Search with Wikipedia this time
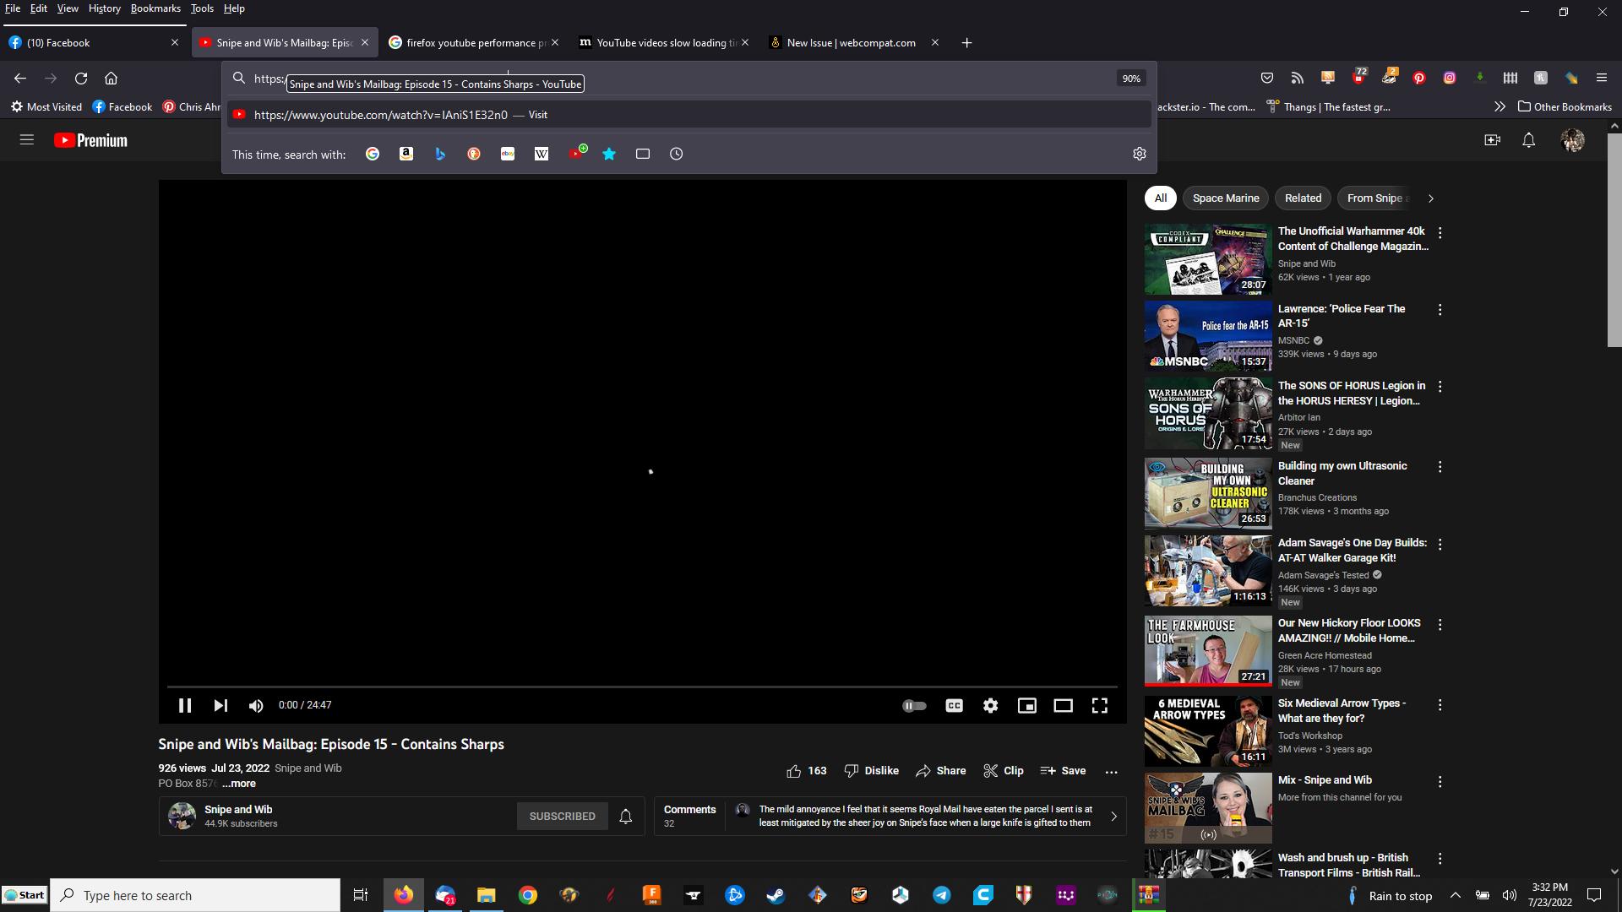1622x912 pixels. [542, 154]
